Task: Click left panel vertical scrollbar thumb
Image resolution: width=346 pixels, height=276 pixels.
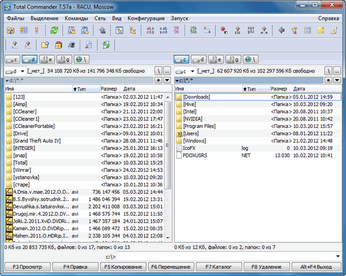Action: point(168,145)
